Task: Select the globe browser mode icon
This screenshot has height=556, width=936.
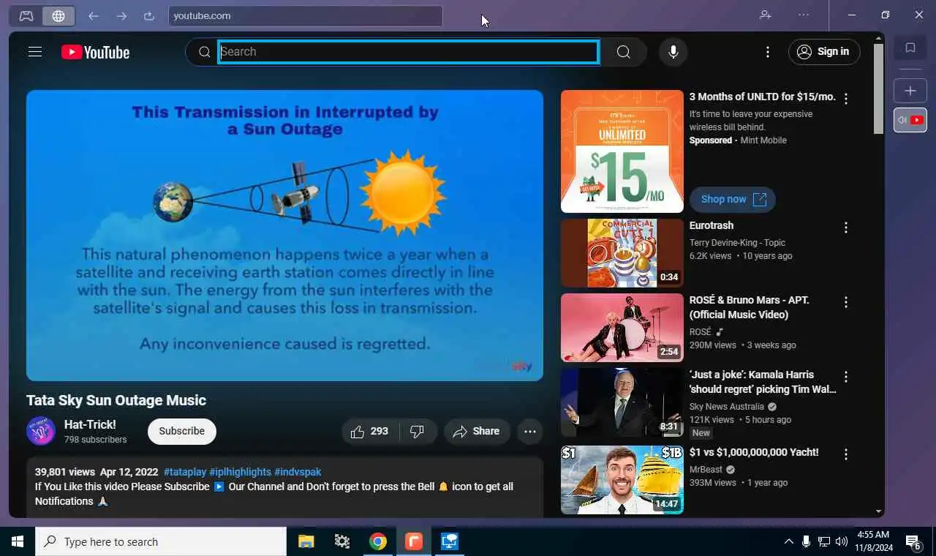Action: coord(58,16)
